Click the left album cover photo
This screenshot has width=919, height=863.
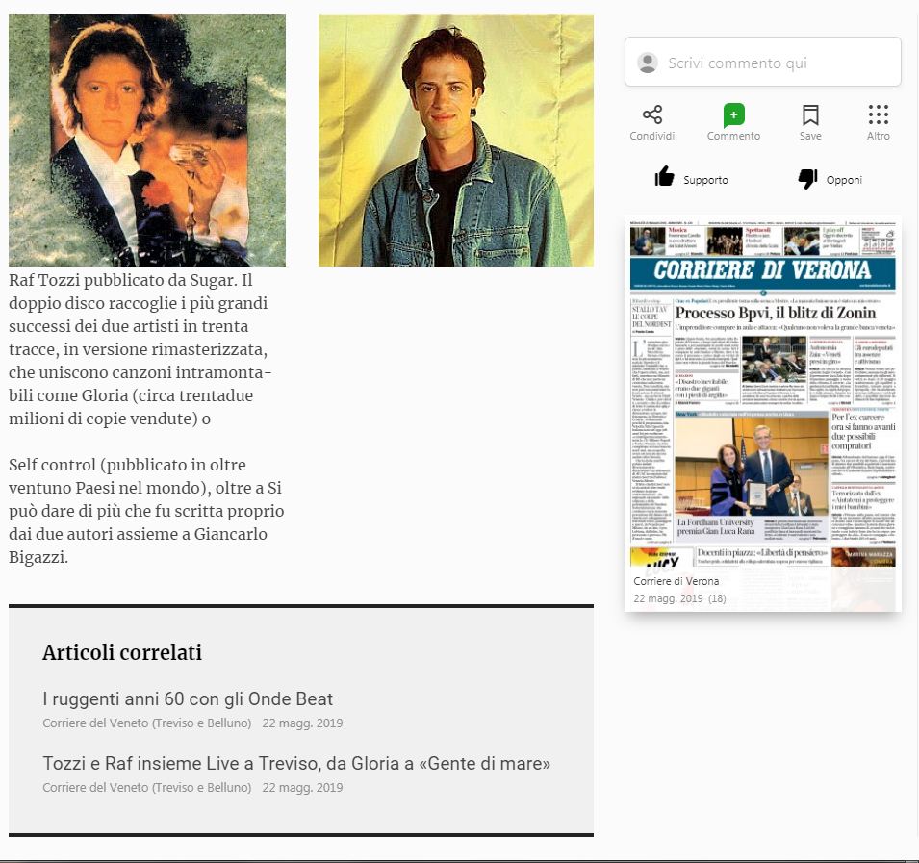tap(147, 140)
